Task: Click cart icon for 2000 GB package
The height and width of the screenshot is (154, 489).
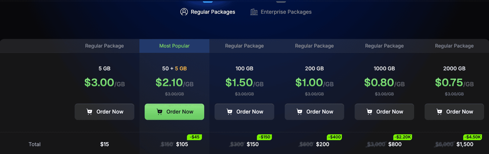Action: point(439,112)
